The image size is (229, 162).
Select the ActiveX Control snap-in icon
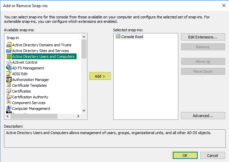[x=9, y=62]
